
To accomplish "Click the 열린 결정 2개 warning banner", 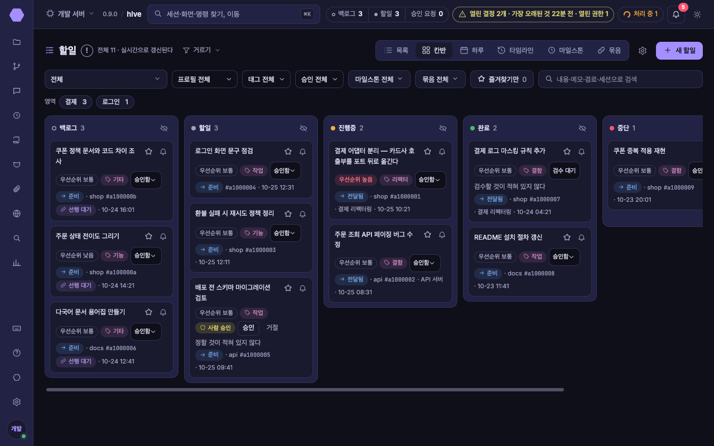I will click(533, 14).
